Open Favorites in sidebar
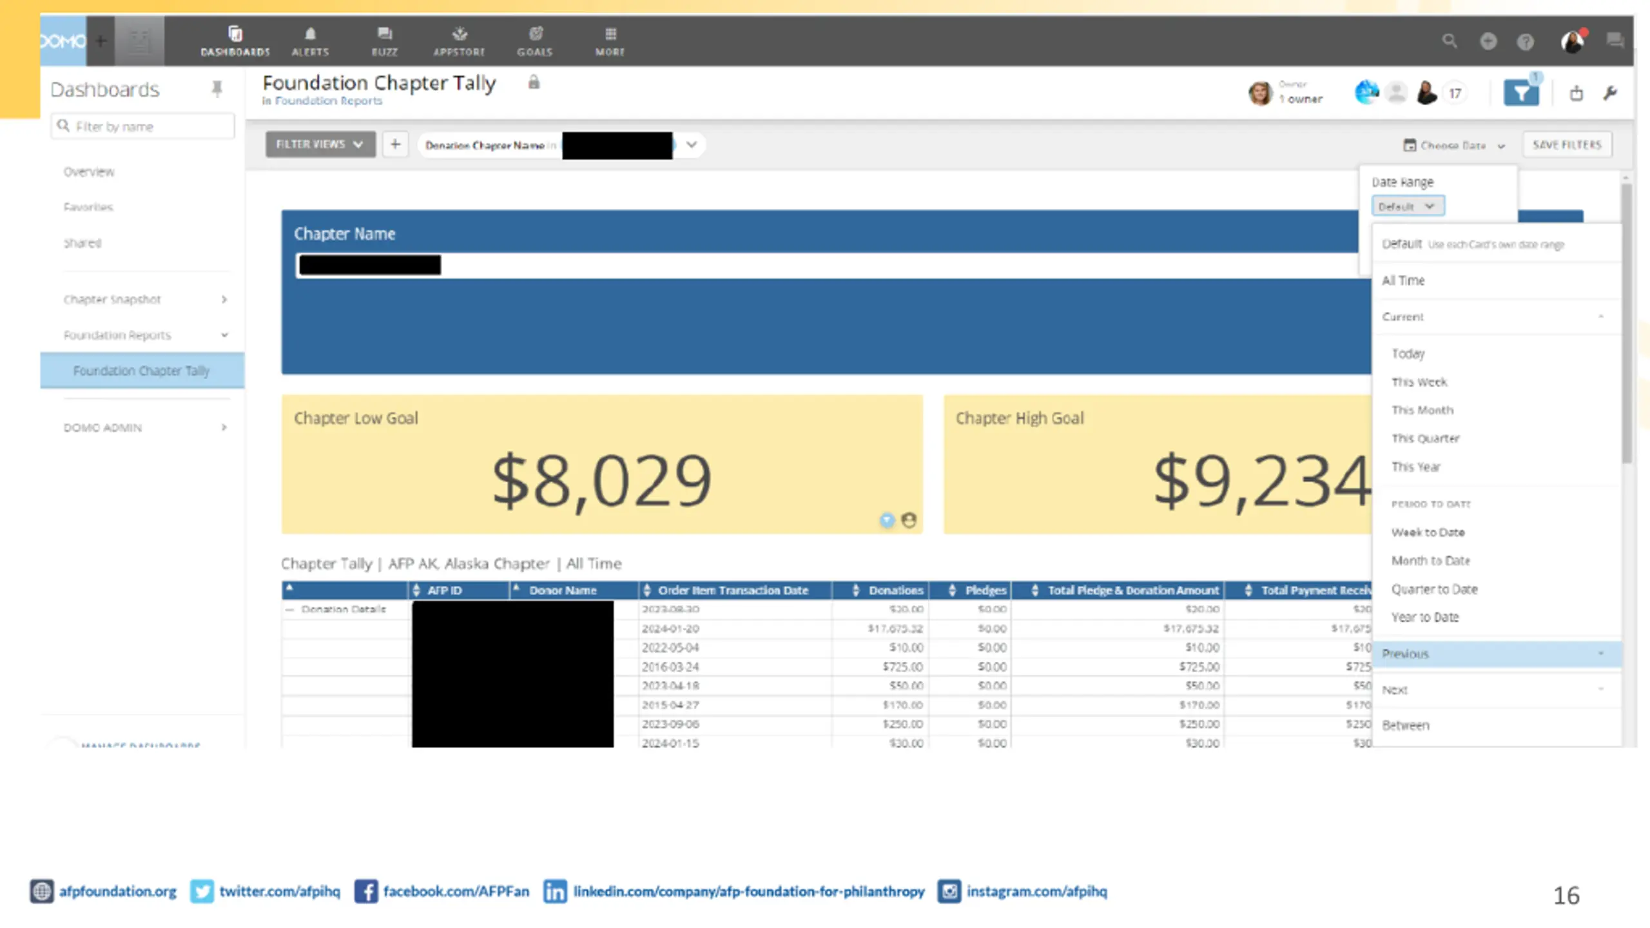 pos(88,207)
